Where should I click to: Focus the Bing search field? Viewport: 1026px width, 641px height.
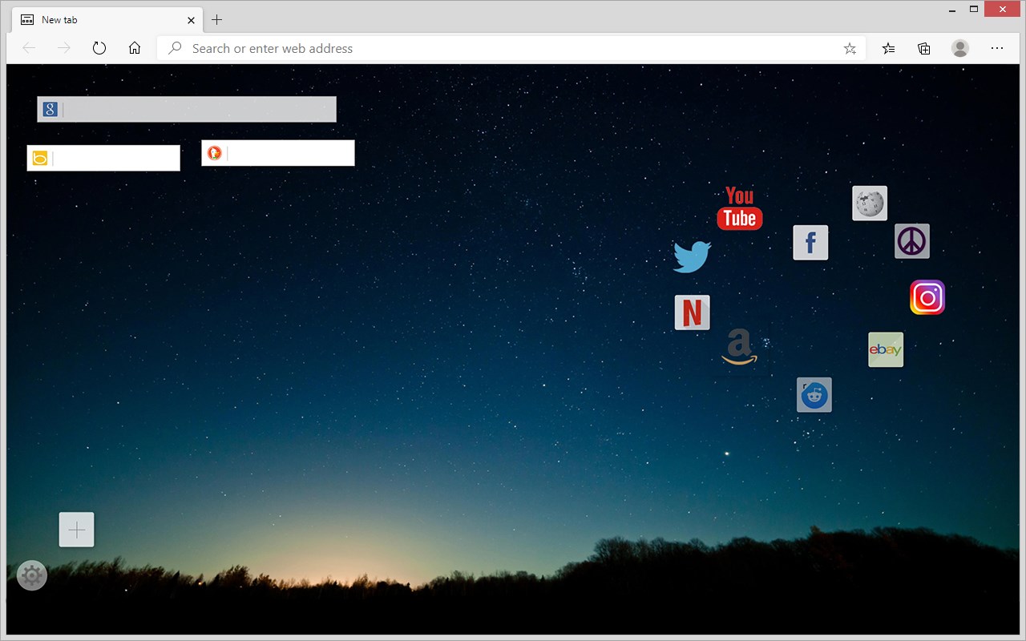(103, 158)
